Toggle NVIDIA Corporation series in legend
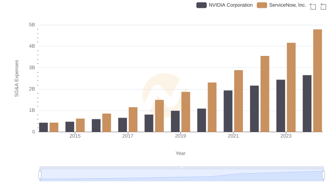This screenshot has width=331, height=191. tap(224, 5)
